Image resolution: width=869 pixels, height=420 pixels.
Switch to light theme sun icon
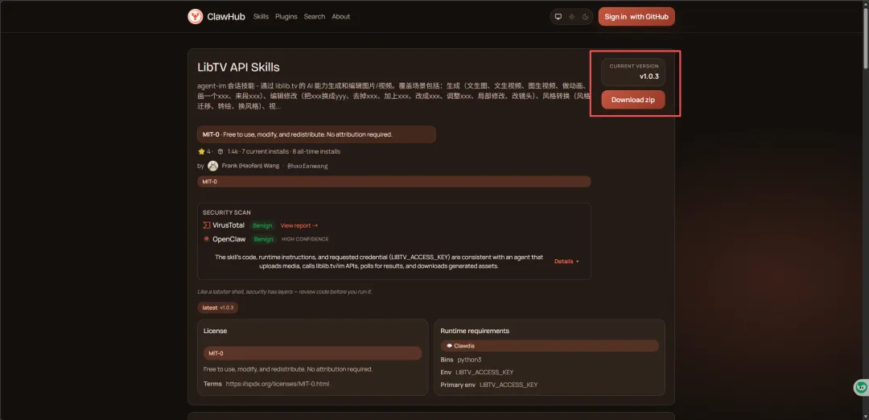tap(572, 17)
